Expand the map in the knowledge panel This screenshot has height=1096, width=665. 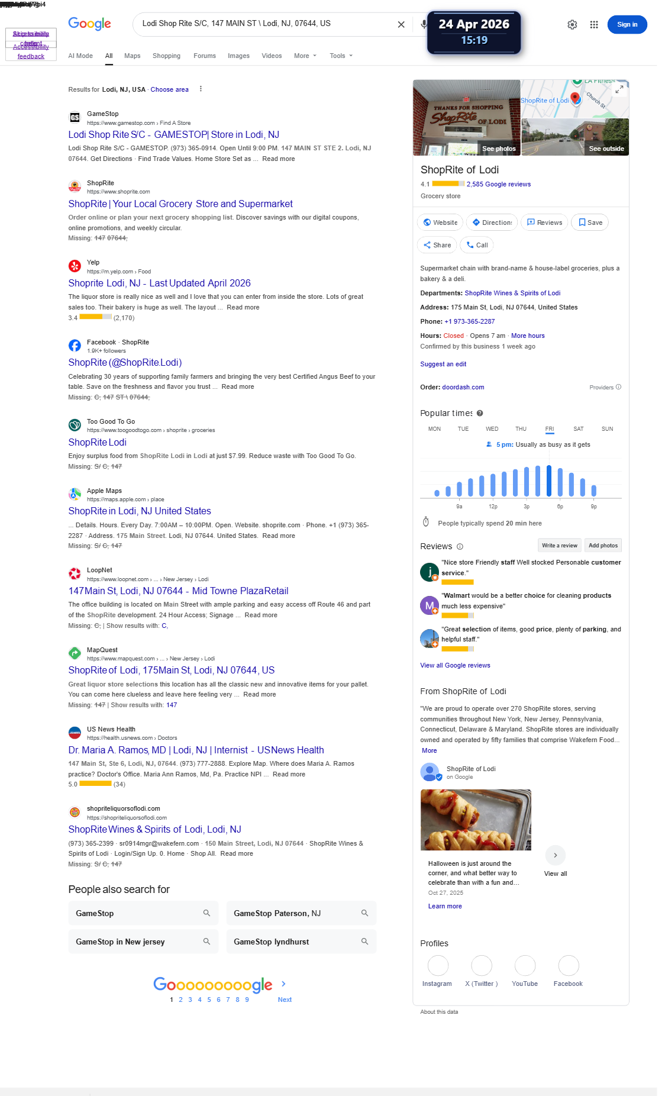[619, 89]
